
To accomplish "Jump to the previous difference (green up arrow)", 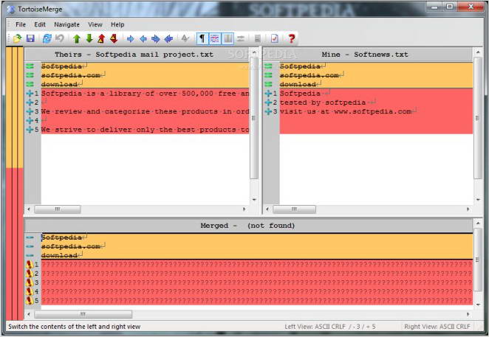I will pyautogui.click(x=77, y=38).
